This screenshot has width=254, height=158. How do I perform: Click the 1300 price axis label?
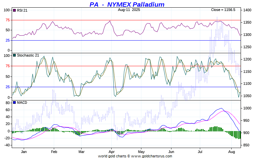[247, 35]
